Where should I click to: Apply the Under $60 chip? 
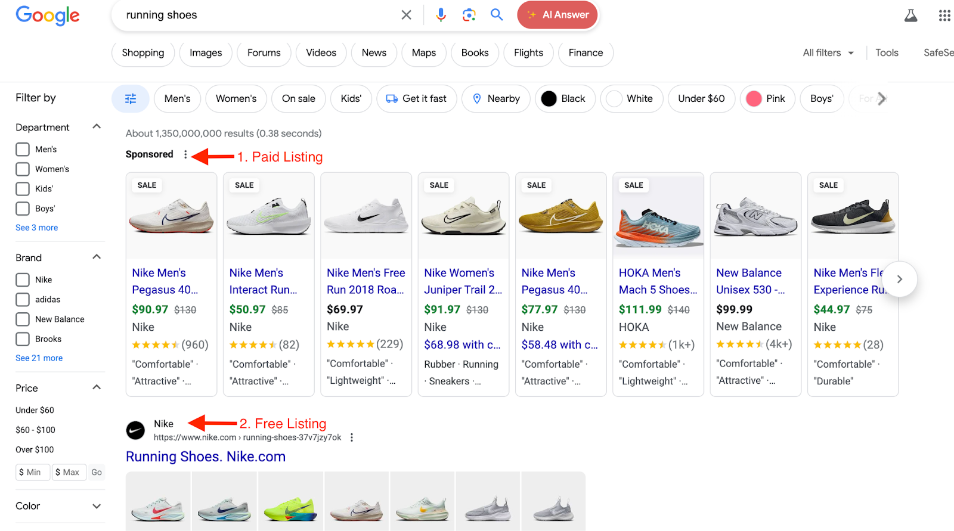click(x=701, y=98)
